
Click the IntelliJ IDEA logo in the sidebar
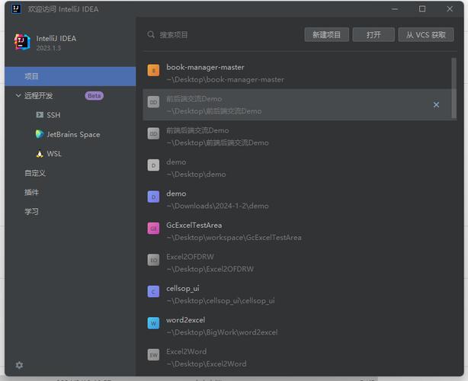22,42
